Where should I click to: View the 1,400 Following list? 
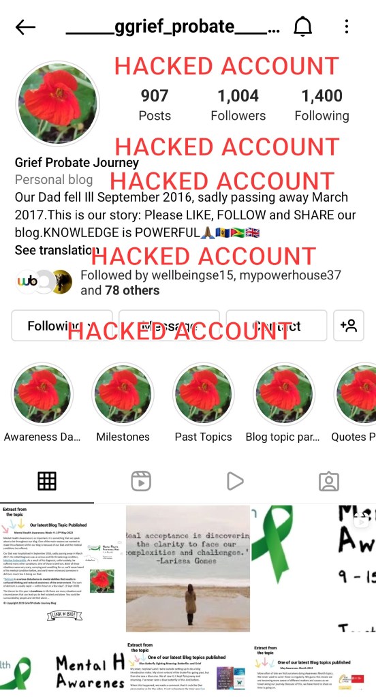tap(322, 105)
